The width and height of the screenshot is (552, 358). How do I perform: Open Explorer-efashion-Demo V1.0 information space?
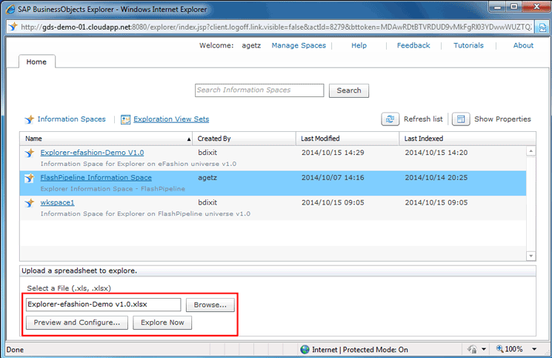92,153
